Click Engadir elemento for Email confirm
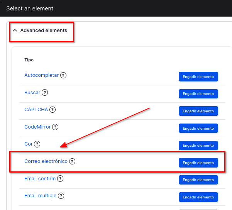This screenshot has width=232, height=210. [x=198, y=180]
